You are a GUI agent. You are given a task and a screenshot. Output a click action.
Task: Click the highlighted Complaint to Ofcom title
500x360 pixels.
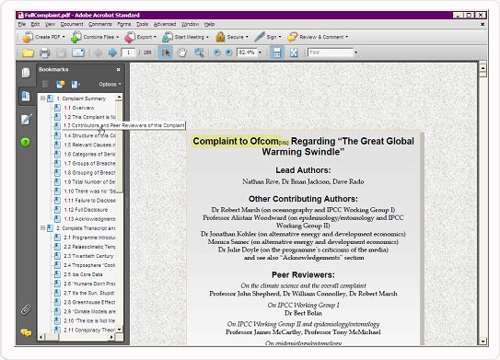coord(236,141)
